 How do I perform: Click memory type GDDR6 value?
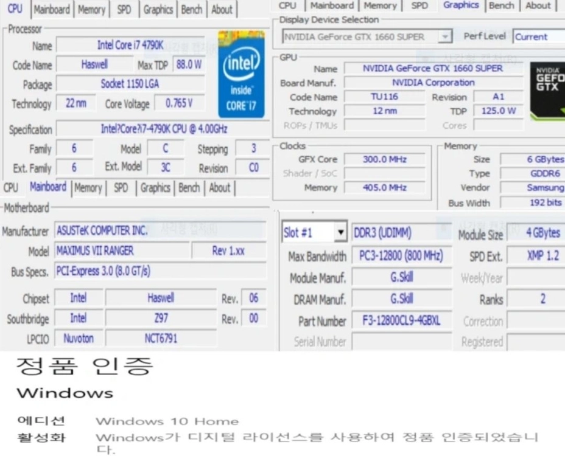tap(533, 174)
